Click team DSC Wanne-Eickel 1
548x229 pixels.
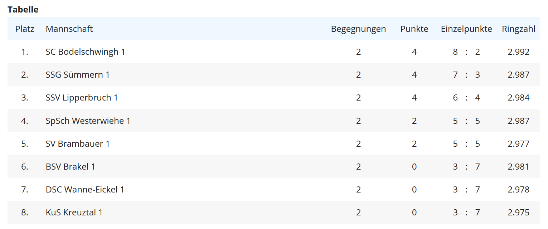[85, 189]
